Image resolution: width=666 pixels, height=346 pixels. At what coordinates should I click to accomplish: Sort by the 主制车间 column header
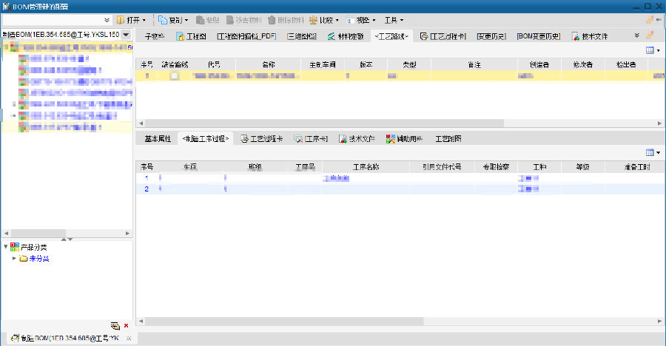pyautogui.click(x=323, y=64)
